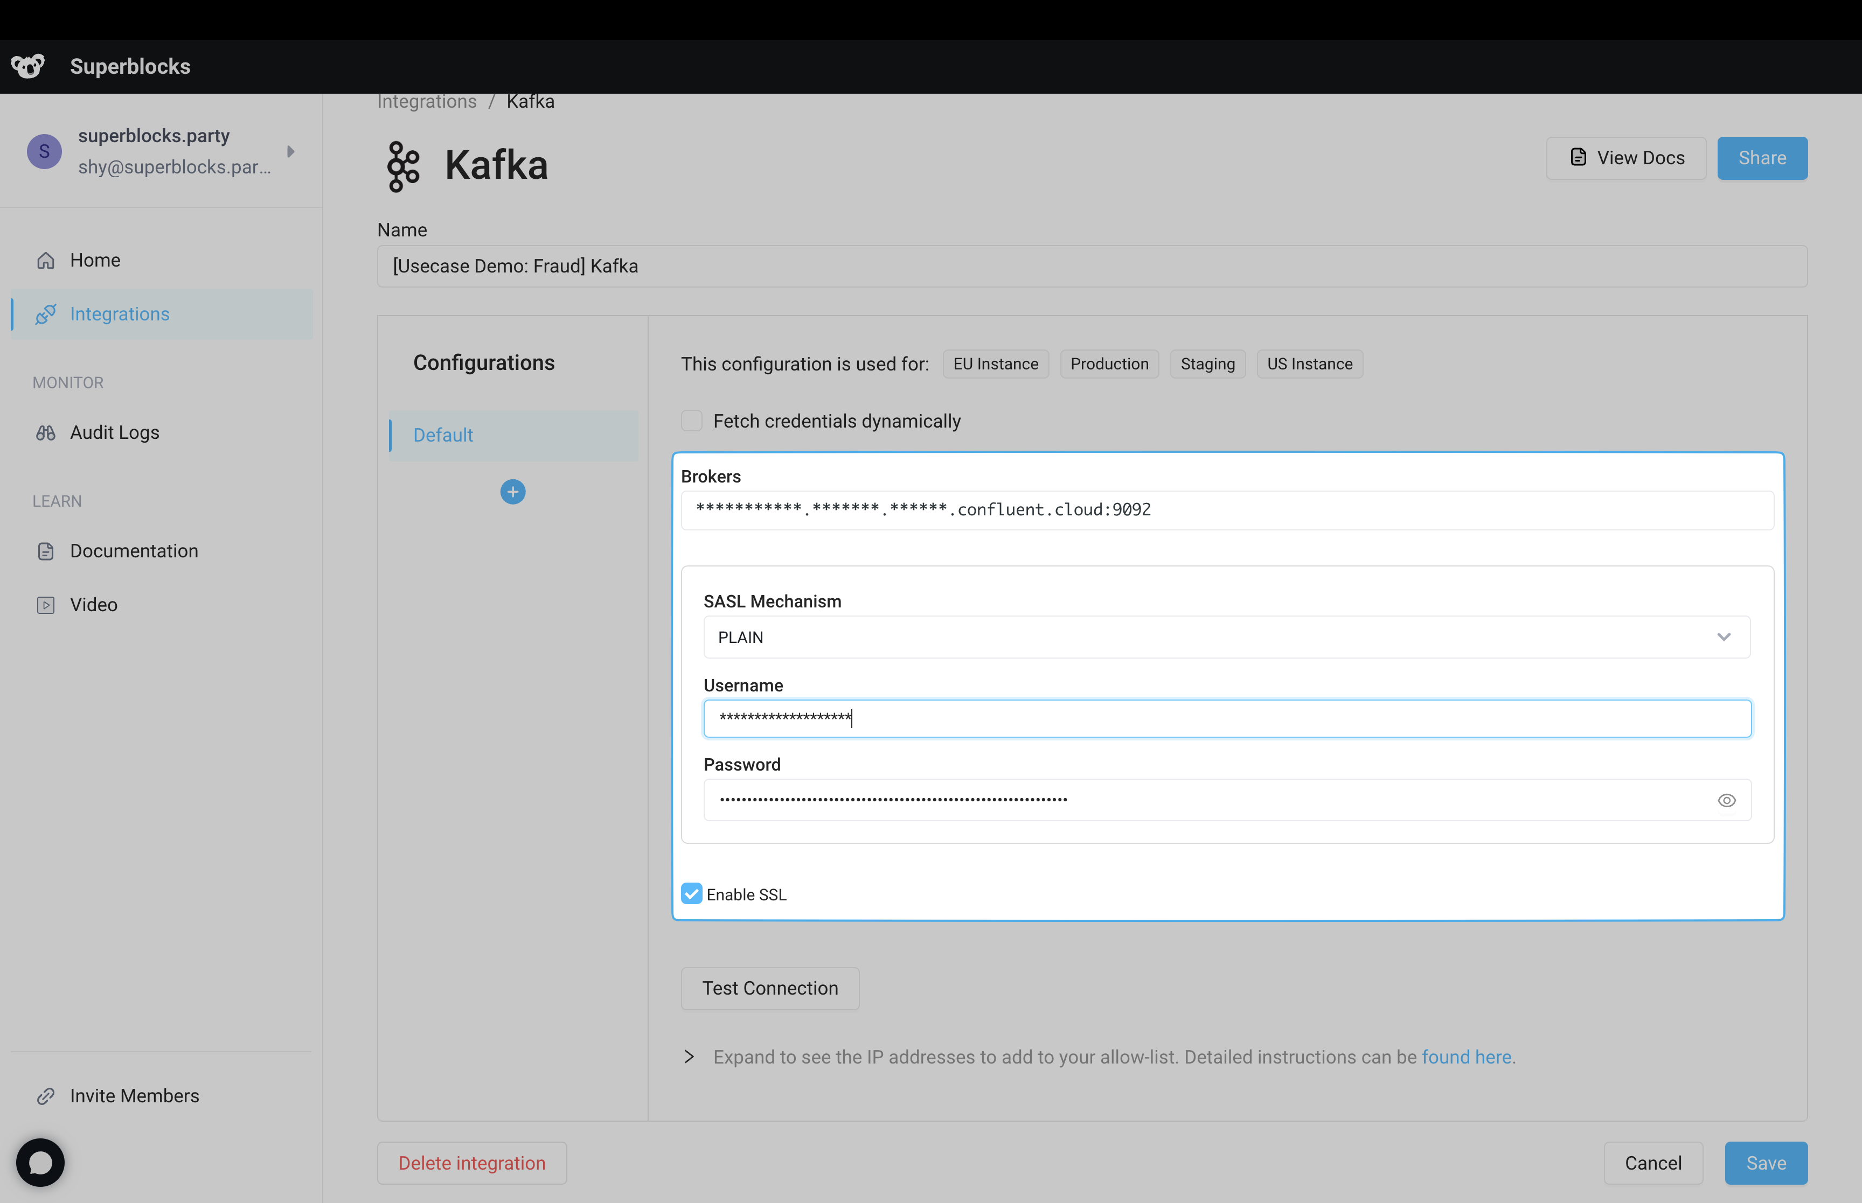Click the shy@superblocks.par... email text
The width and height of the screenshot is (1862, 1203).
174,167
